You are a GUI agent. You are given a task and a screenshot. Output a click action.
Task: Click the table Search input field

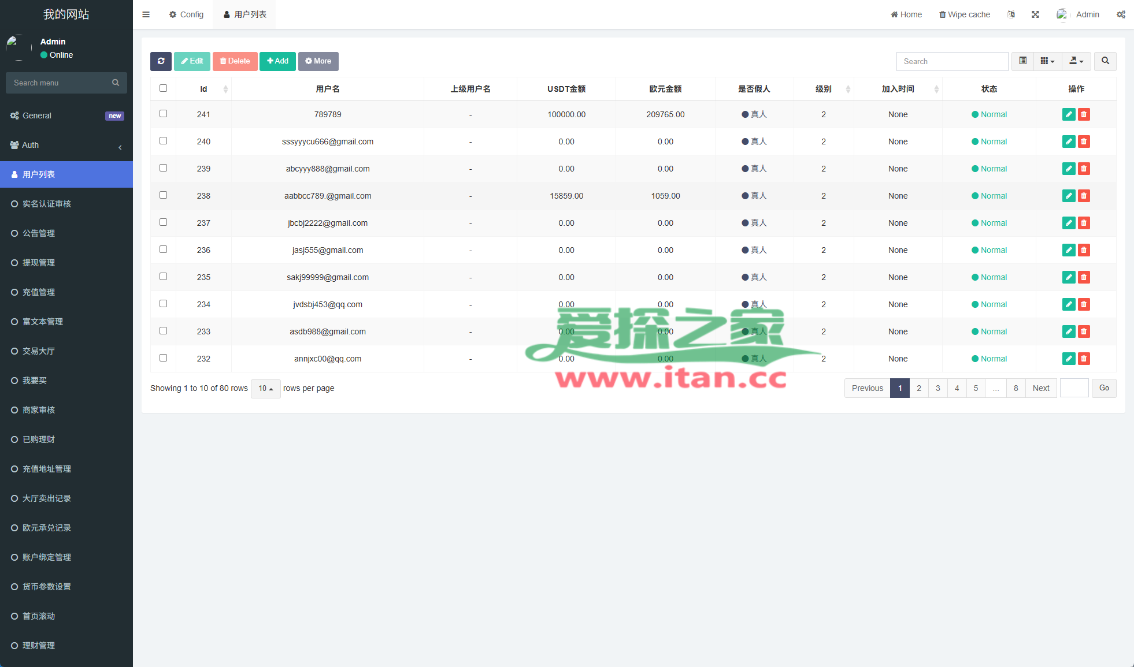[x=952, y=61]
